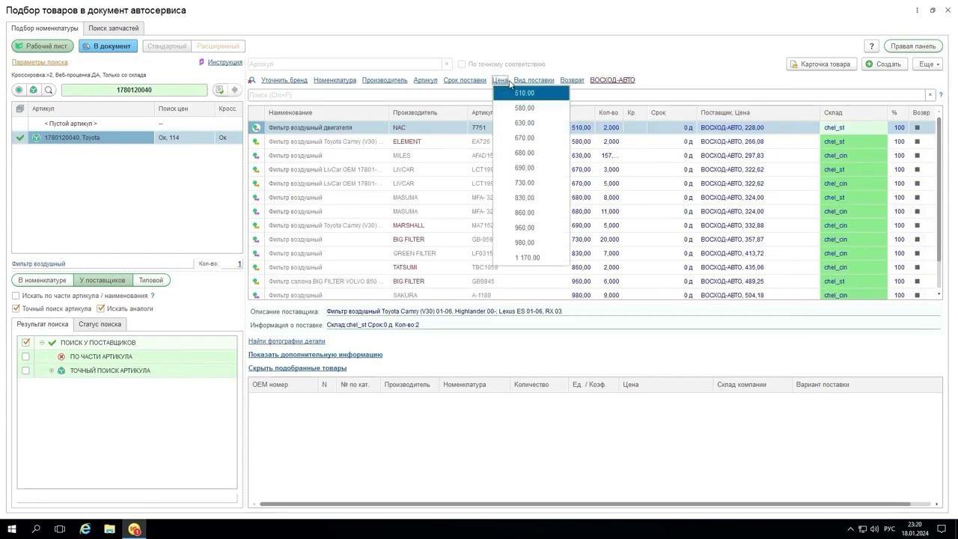Click the red cross icon at 'ПО ЧАСТИ АРТИКУЛА'
The image size is (958, 539).
point(61,357)
